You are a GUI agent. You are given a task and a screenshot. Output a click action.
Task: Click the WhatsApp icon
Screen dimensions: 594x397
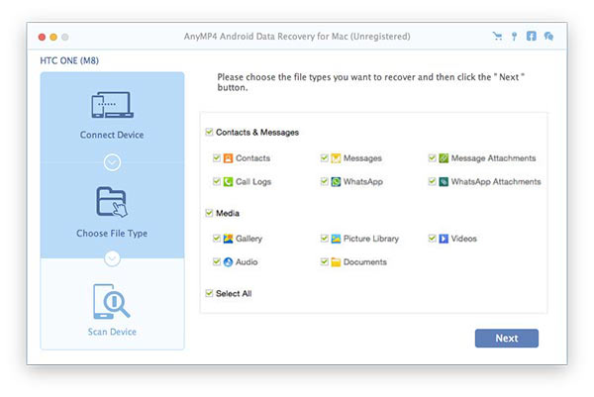point(336,182)
